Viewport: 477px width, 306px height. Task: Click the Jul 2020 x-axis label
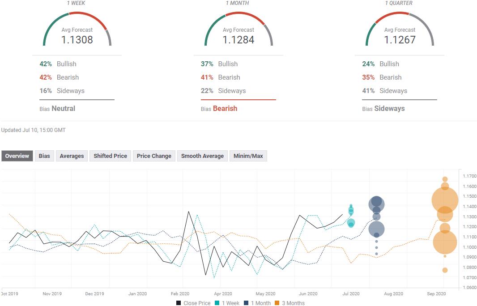(351, 294)
